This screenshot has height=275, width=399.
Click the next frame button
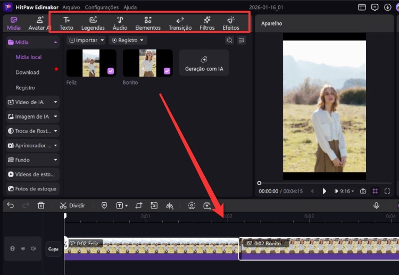pyautogui.click(x=336, y=191)
